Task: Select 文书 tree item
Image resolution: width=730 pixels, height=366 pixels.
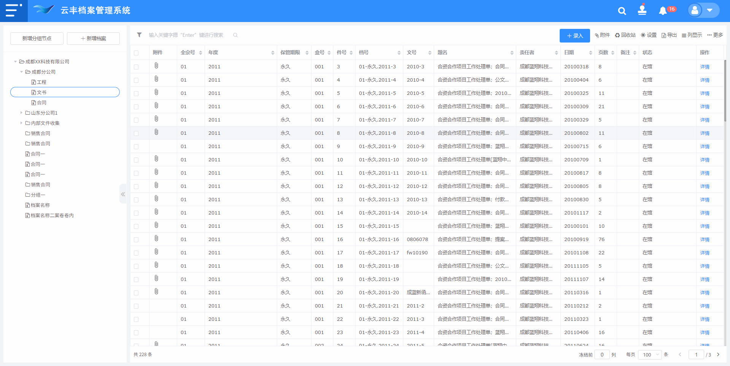Action: (x=65, y=92)
